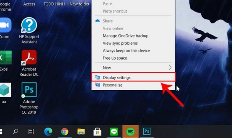
Task: Switch to Photoshop in the taskbar
Action: [x=147, y=131]
